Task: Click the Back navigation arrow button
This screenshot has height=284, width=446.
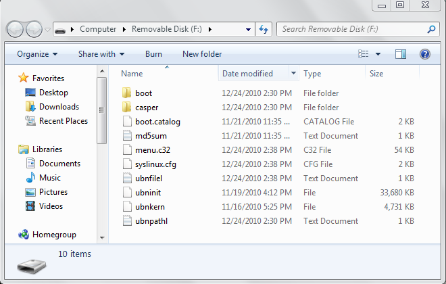Action: tap(15, 29)
